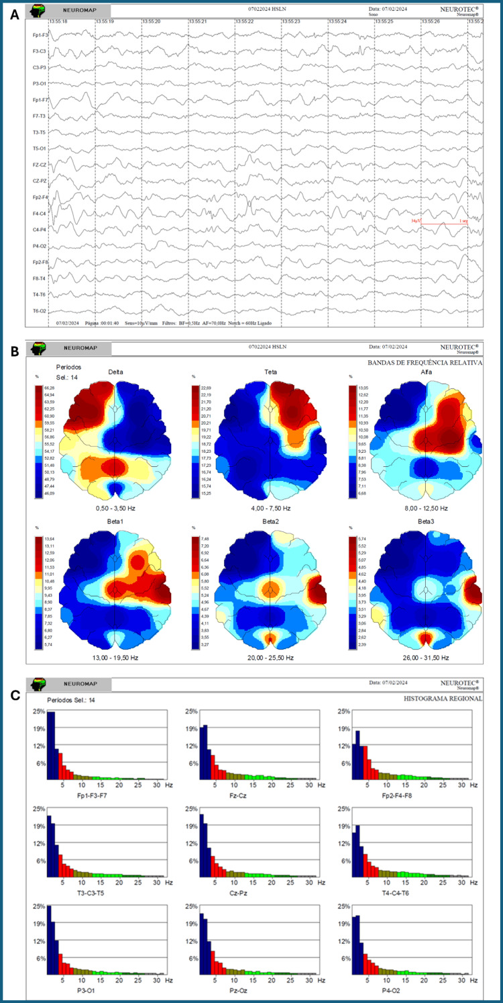Open the Fp2-F4-F8 regional histogram
Screen dimensions: 503x1003
(x=412, y=746)
